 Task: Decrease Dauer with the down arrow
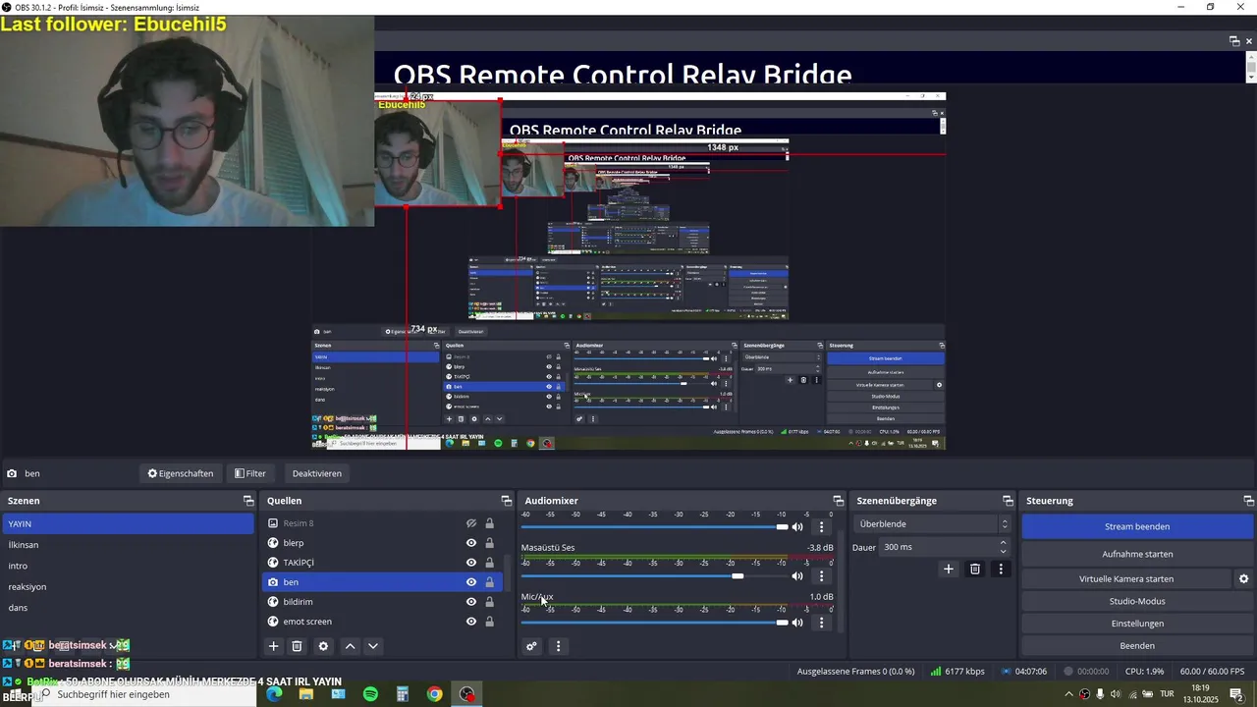(x=1003, y=552)
